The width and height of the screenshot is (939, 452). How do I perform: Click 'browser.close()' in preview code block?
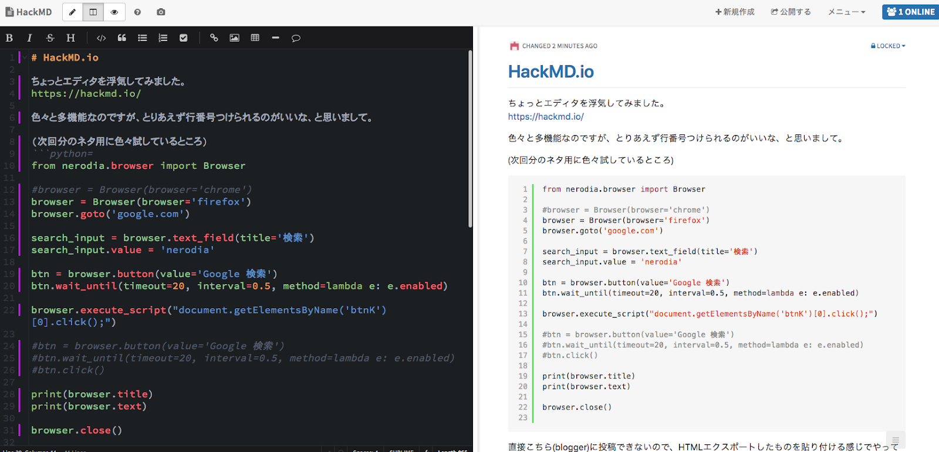click(577, 407)
